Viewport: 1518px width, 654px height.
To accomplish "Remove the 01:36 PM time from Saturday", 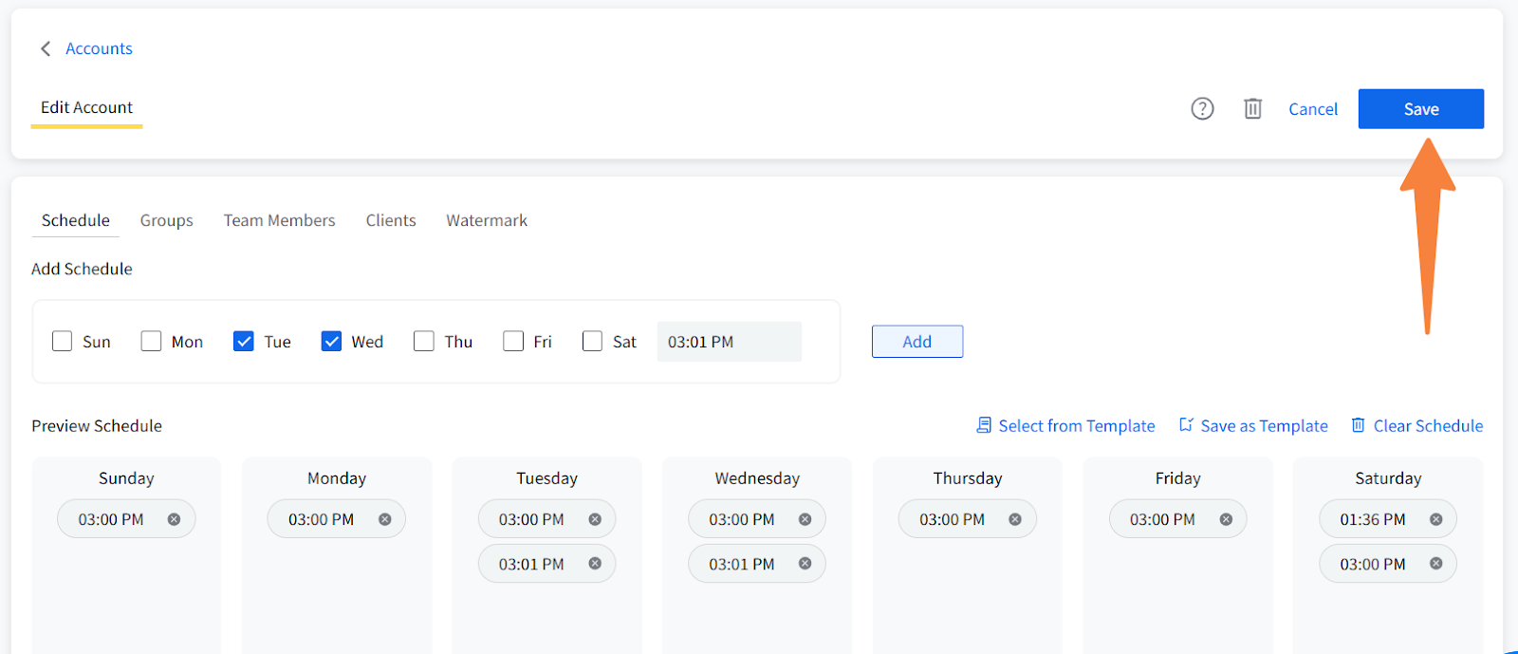I will click(x=1435, y=519).
